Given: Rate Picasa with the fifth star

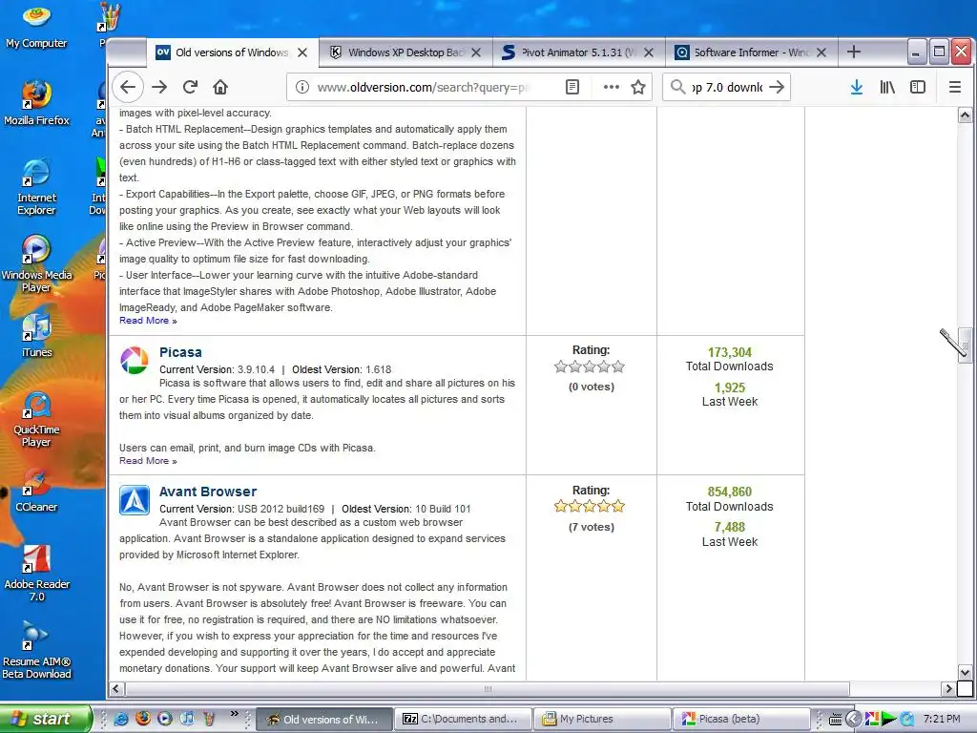Looking at the screenshot, I should click(x=618, y=366).
